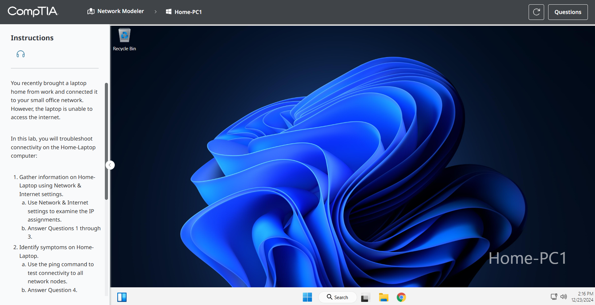Click 'Use Network & Internet settings' step

click(x=61, y=211)
